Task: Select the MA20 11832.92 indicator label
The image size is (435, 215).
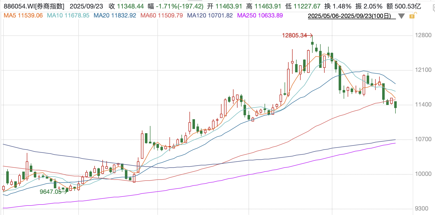Action: (x=115, y=15)
